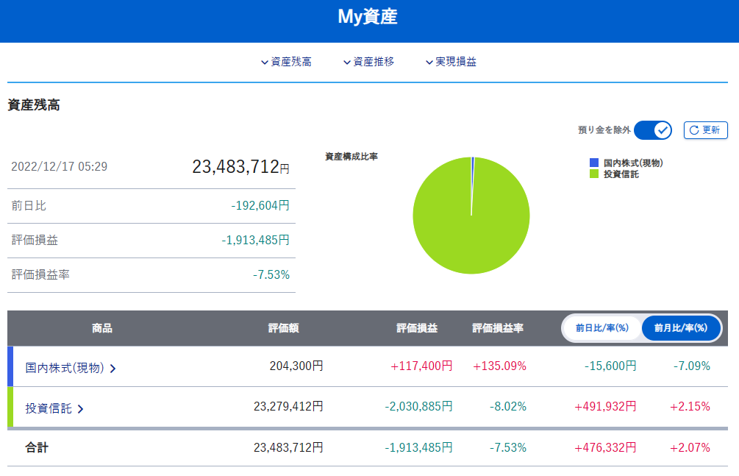Click the My資産 page title
Viewport: 739px width, 476px height.
(x=368, y=16)
